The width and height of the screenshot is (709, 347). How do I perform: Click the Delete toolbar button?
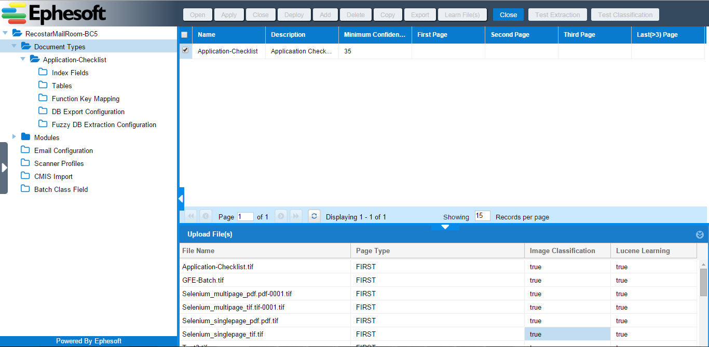(356, 15)
